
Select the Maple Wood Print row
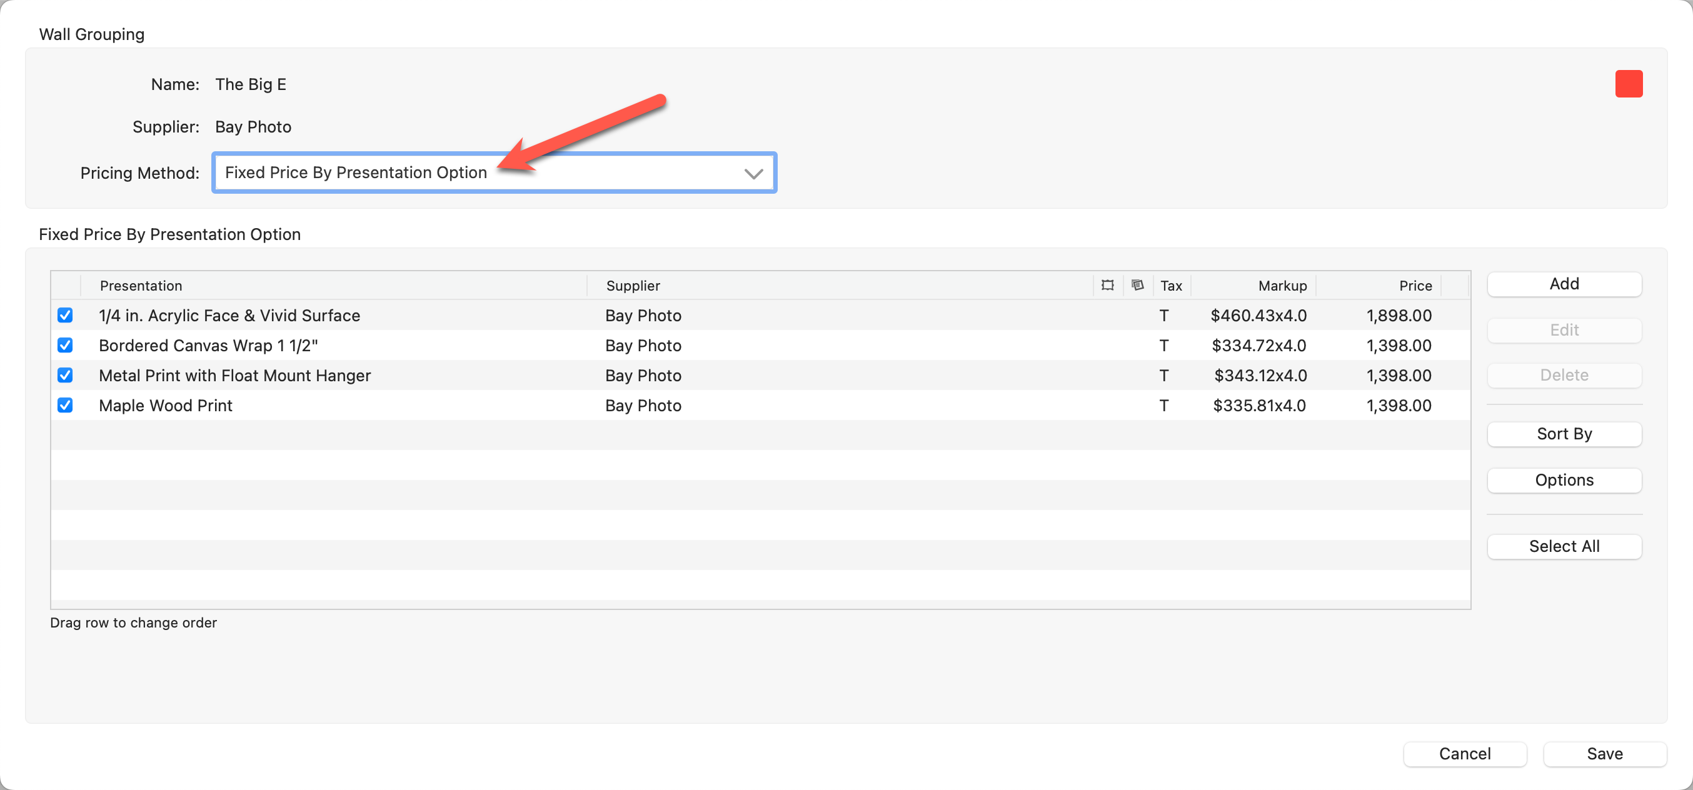click(166, 406)
